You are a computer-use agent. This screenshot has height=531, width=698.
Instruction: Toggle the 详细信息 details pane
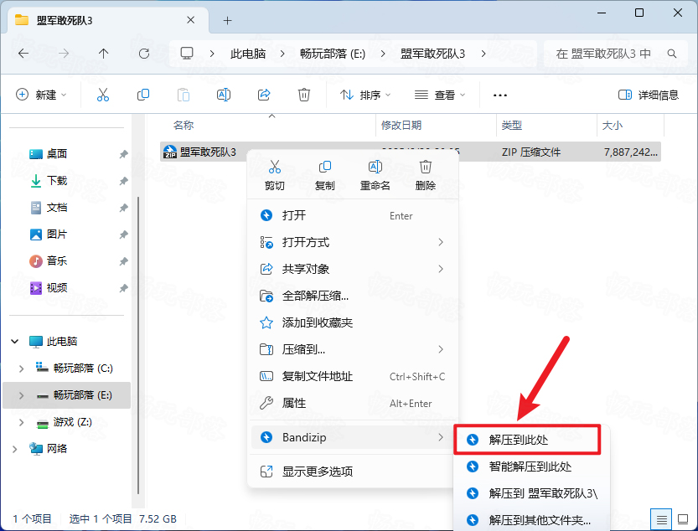click(649, 95)
